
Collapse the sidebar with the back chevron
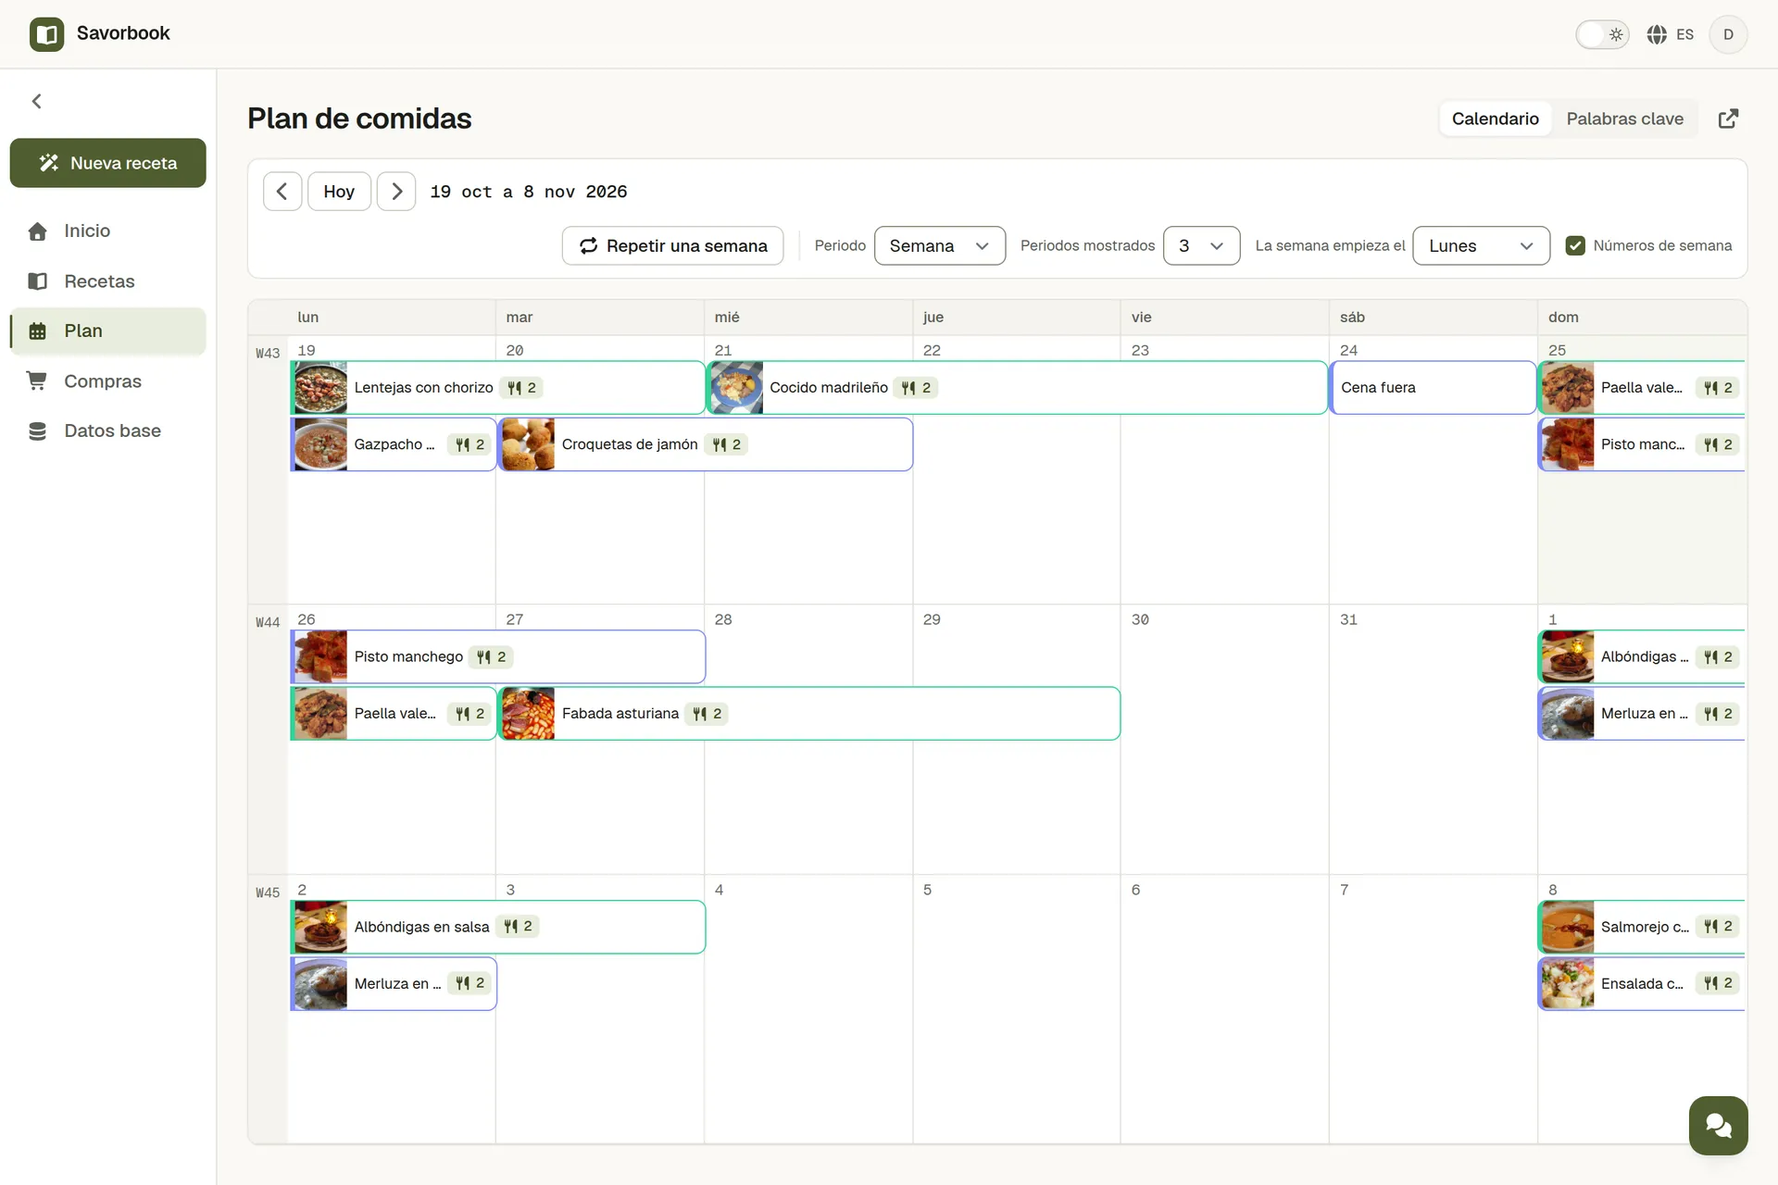(x=37, y=101)
